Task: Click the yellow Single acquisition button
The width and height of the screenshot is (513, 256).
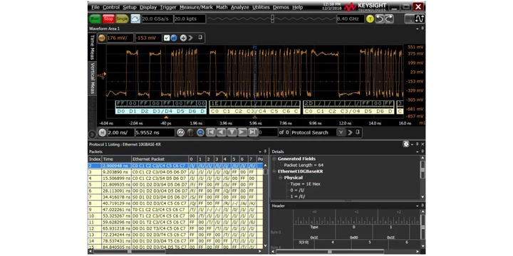Action: (x=122, y=19)
